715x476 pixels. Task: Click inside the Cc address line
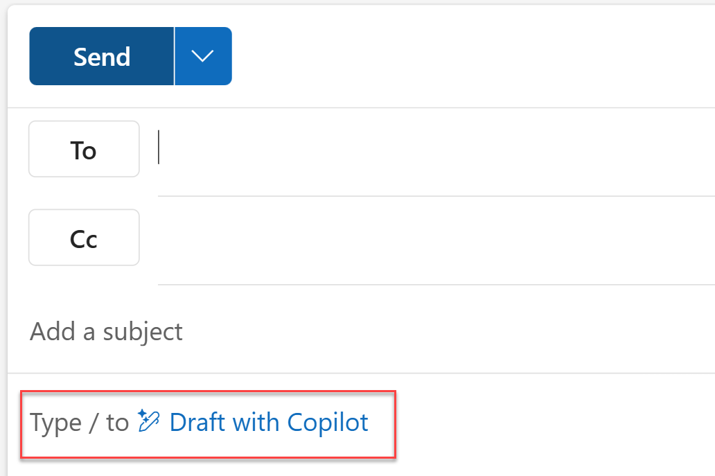click(x=346, y=238)
